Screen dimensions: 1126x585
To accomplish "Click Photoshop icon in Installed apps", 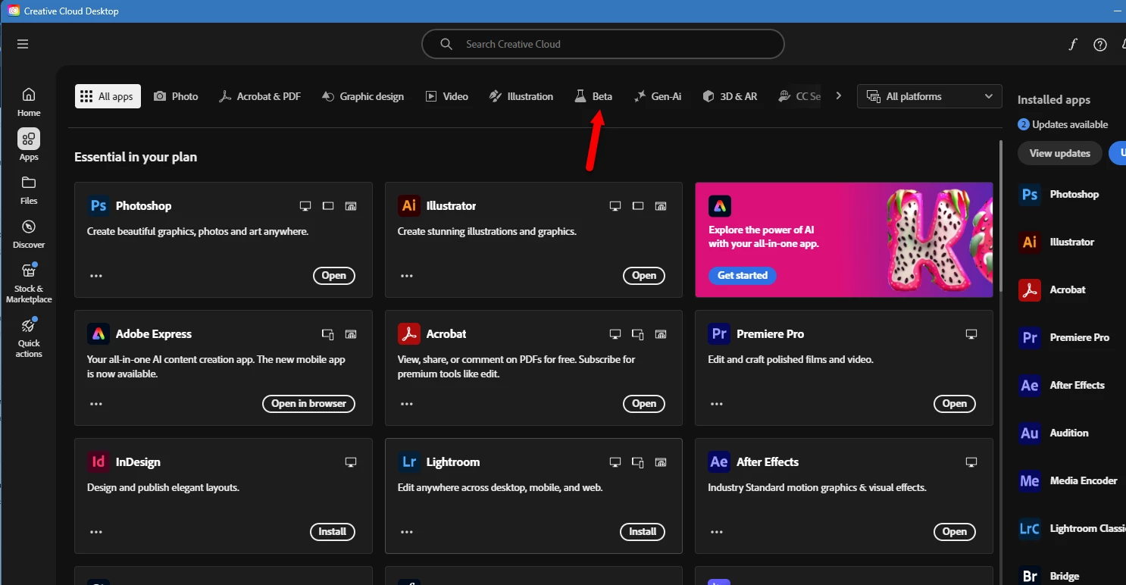I will click(x=1030, y=195).
